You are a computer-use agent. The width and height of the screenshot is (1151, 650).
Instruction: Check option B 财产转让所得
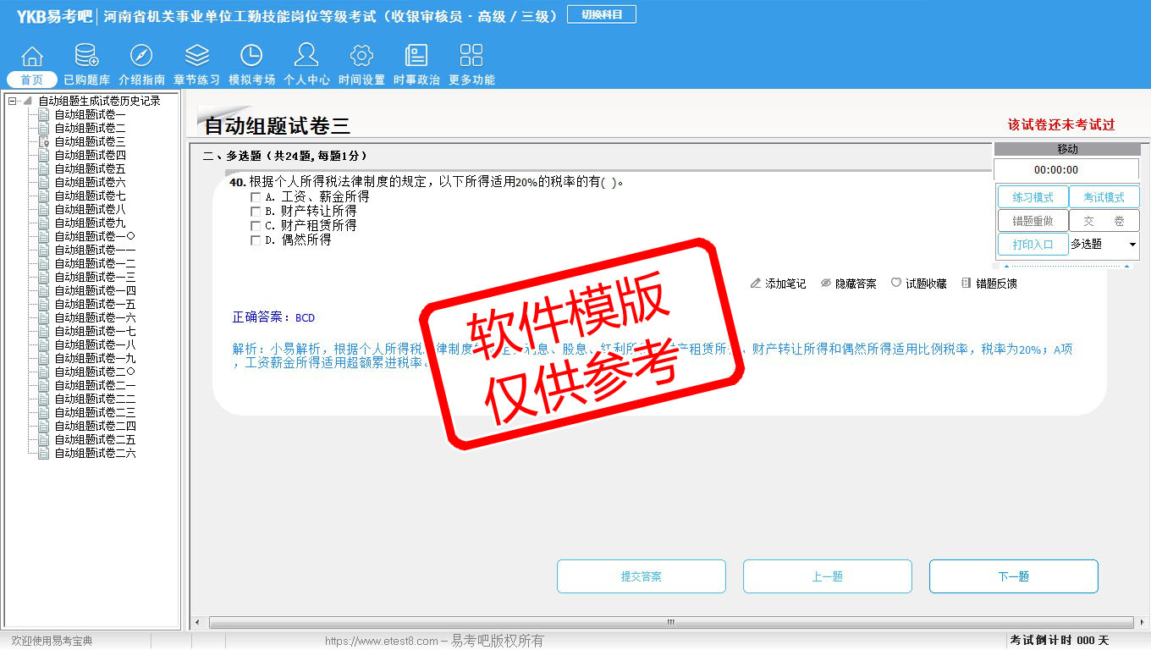[x=256, y=212]
